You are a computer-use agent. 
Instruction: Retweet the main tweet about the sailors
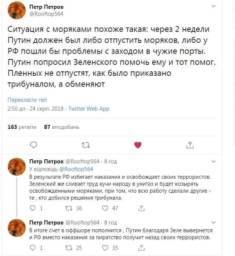click(x=86, y=145)
